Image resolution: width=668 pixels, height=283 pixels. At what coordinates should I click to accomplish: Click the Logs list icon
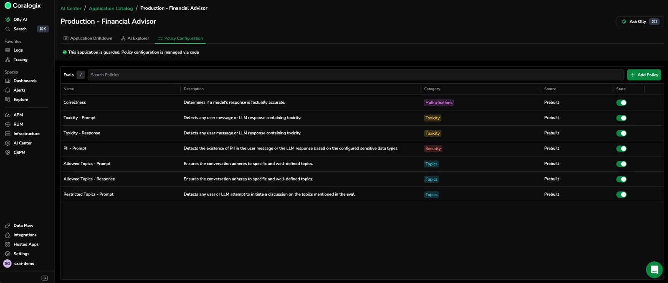point(8,50)
